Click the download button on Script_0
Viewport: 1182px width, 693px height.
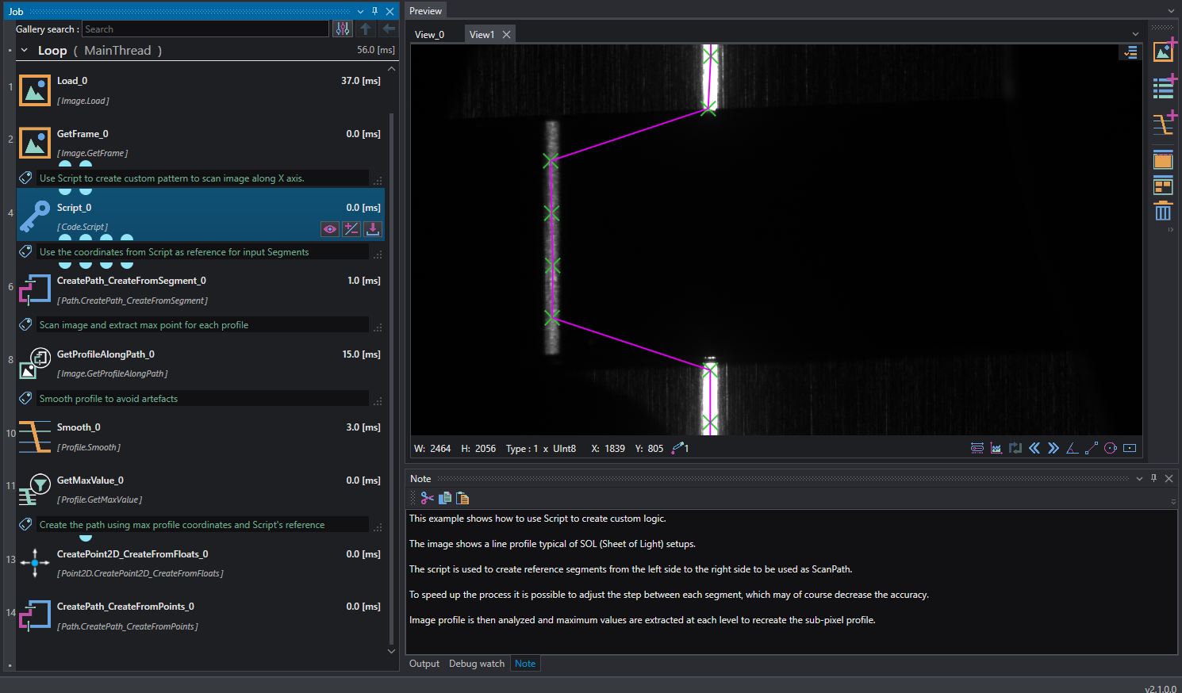click(x=373, y=229)
